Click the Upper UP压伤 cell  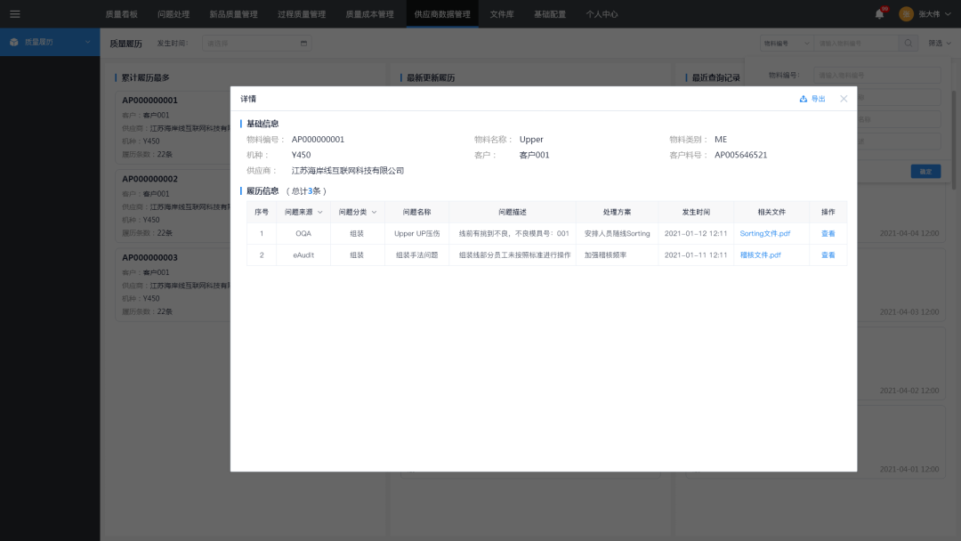(x=416, y=233)
